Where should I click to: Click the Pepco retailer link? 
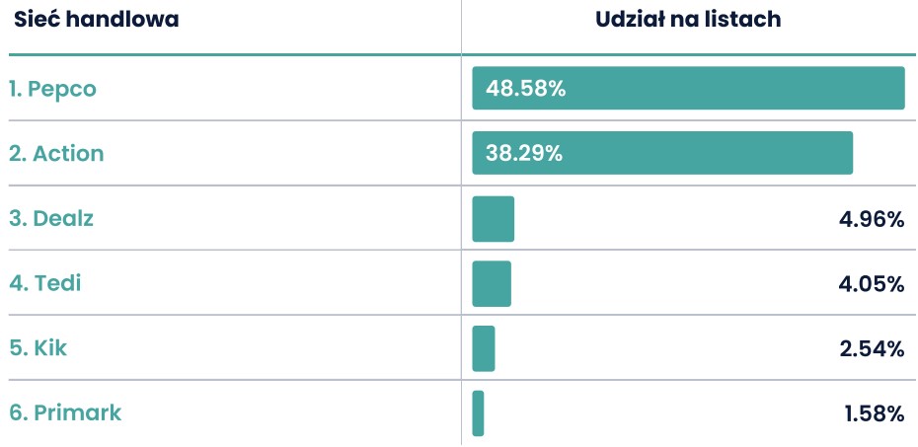pos(52,89)
